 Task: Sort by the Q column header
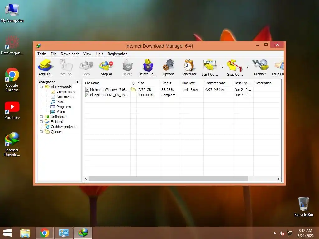133,83
